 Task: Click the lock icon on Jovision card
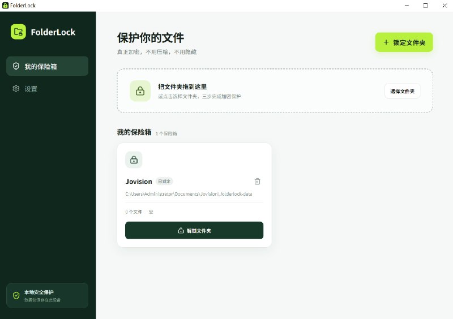[x=134, y=159]
